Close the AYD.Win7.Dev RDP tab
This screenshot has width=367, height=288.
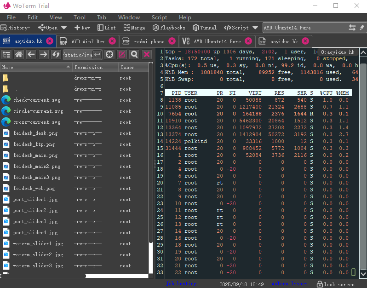113,41
